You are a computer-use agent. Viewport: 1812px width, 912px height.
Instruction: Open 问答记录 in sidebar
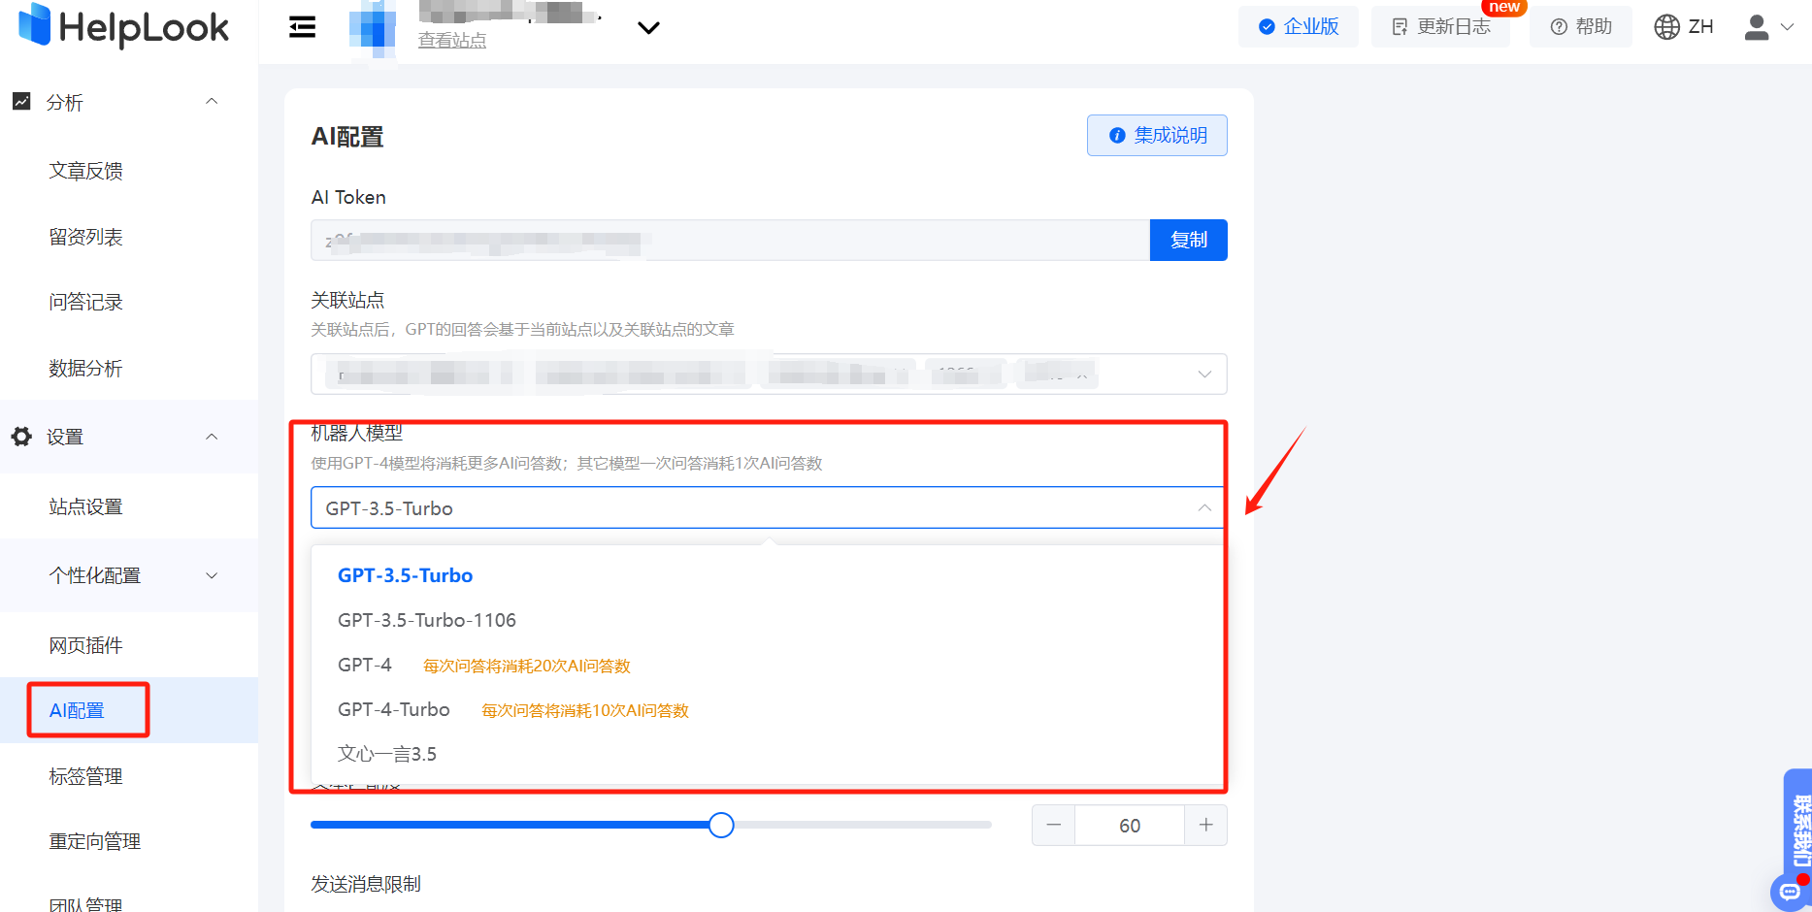click(x=86, y=302)
